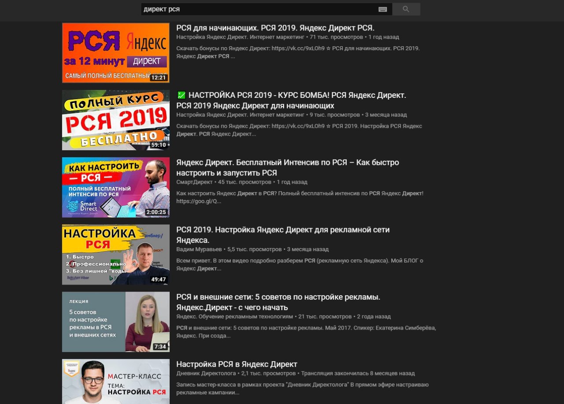
Task: Open thumbnail 'Мастер-класс тема: Настройка РСЯ'
Action: click(x=116, y=382)
